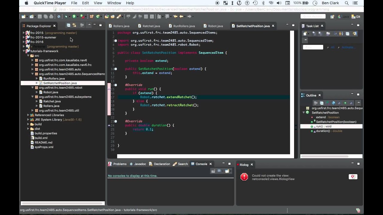Toggle Scheduled presentation in Task List
Screen dimensions: 383x215
[x=320, y=34]
